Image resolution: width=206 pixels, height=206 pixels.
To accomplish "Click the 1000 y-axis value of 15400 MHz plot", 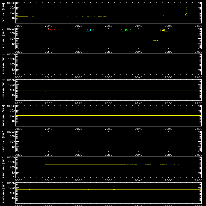I will pyautogui.click(x=12, y=188).
